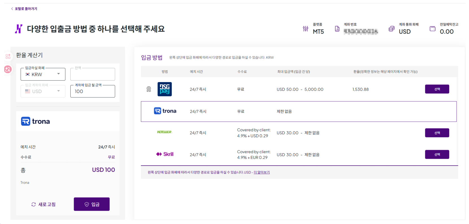Open the 입금하실 화폐 KRW dropdown
469x224 pixels.
(43, 74)
